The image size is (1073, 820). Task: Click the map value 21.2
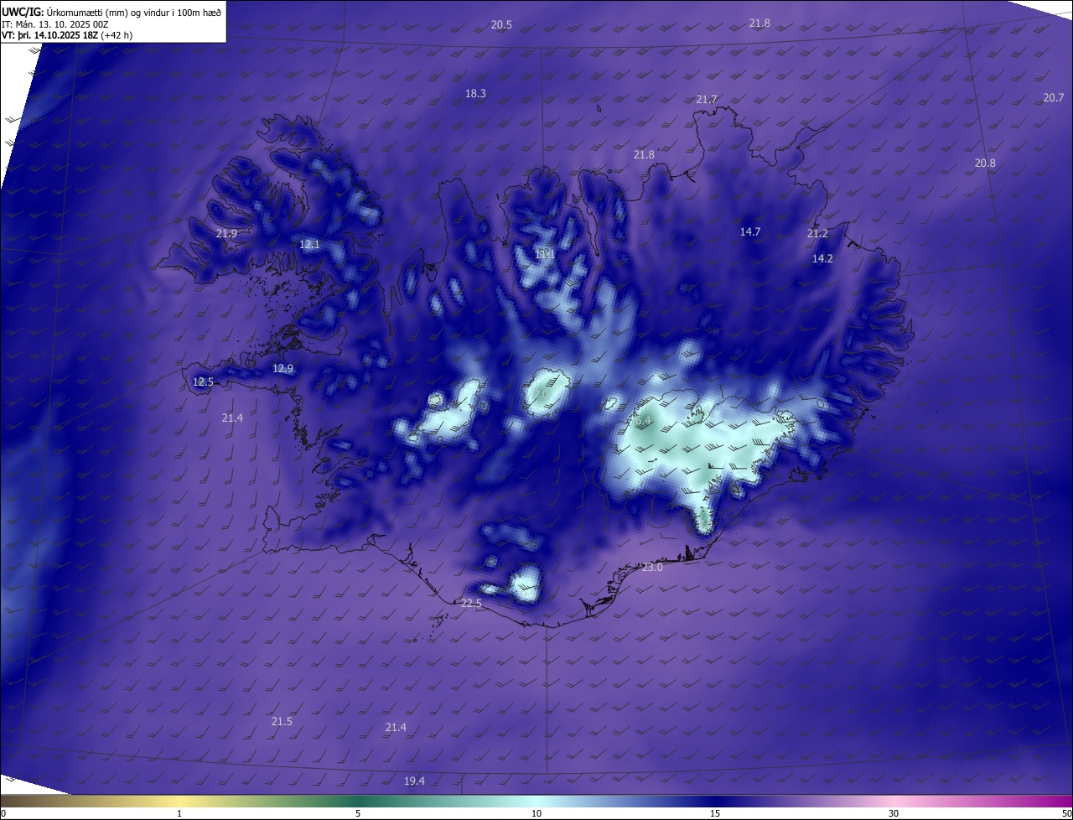click(817, 234)
